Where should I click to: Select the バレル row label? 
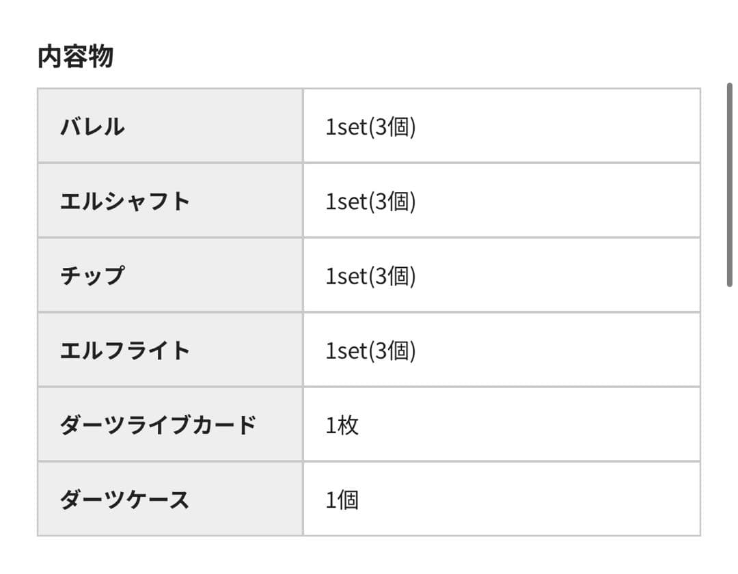click(92, 126)
